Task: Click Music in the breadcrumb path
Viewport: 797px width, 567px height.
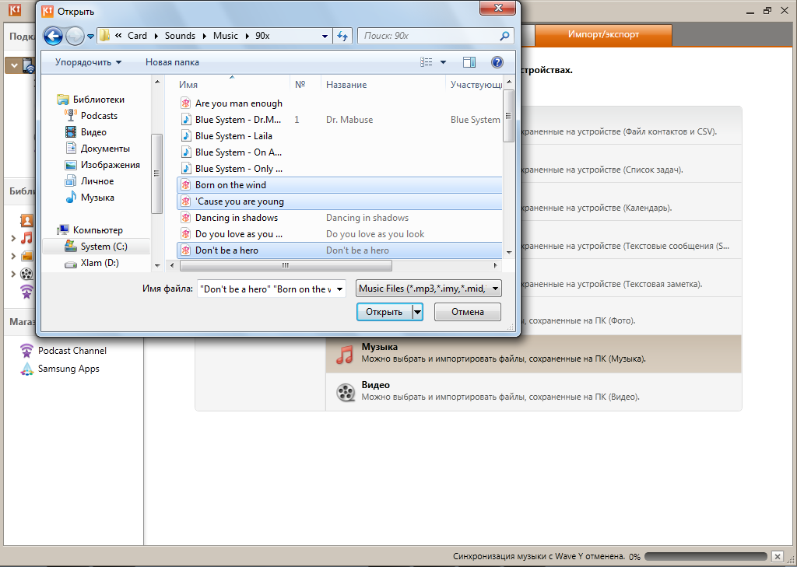Action: pos(226,36)
